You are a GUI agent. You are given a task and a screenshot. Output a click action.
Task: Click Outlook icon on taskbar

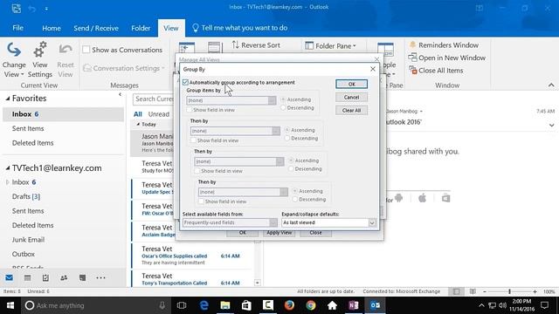click(375, 305)
